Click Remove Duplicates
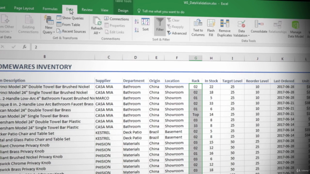Screen dimensions: 310x174 [x=225, y=28]
